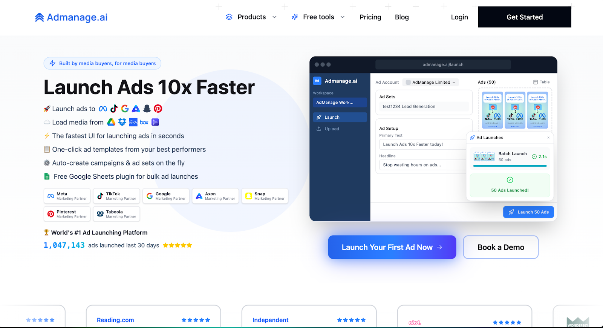Open the Free tools menu

point(318,17)
